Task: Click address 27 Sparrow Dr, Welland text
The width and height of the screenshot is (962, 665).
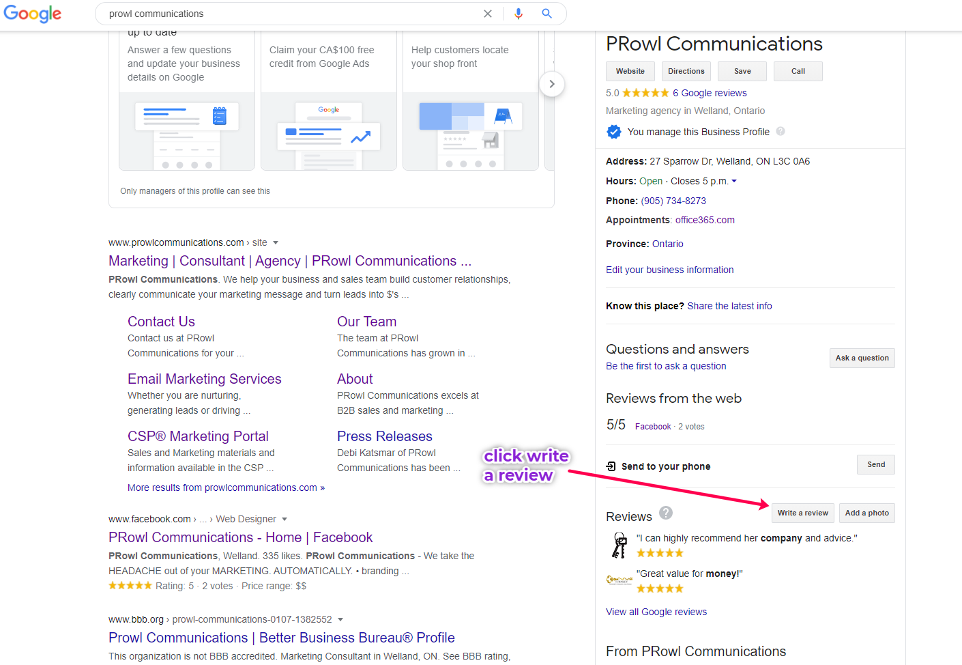Action: (729, 161)
